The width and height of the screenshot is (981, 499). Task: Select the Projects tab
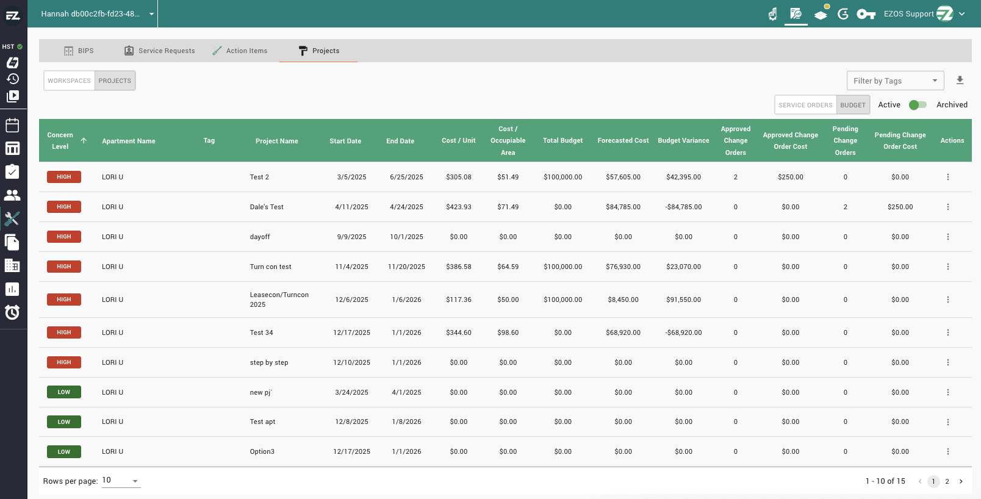[x=318, y=51]
